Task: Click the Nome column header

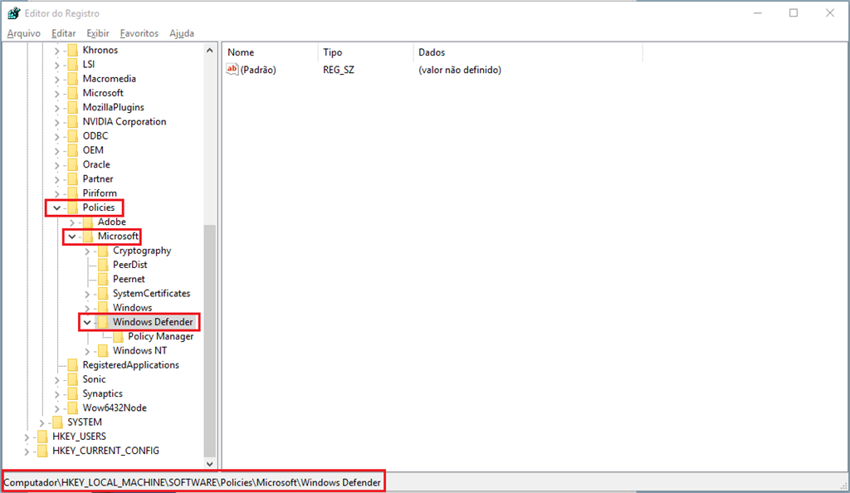Action: 270,52
